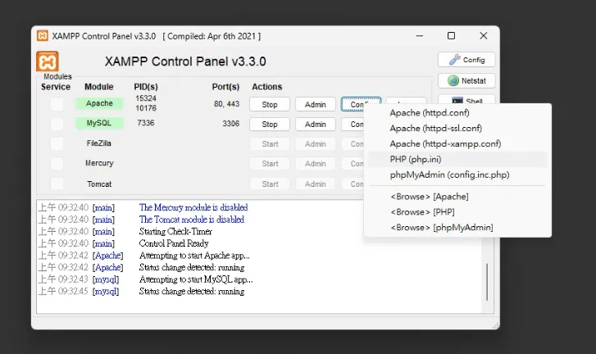This screenshot has width=596, height=354.
Task: Select <Browse> [Apache] menu entry
Action: [457, 197]
